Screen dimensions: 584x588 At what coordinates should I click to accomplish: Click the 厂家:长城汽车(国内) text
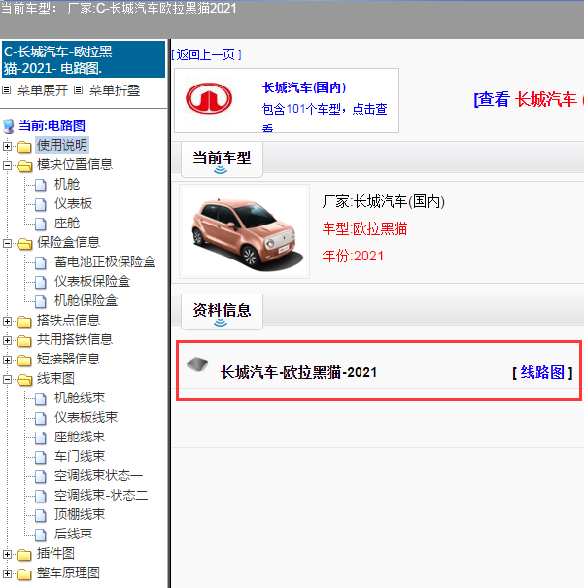(x=384, y=202)
